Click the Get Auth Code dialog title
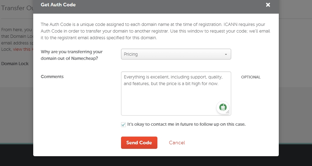 tap(58, 5)
